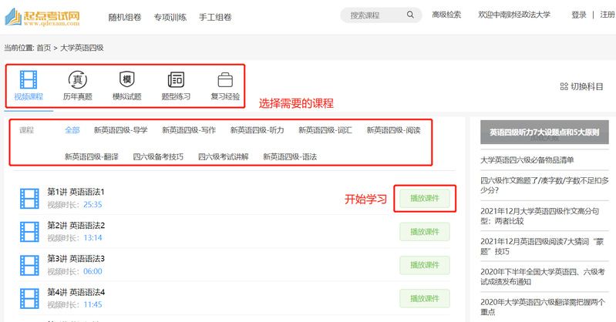Click the 视频课程 film icon
Image resolution: width=616 pixels, height=322 pixels.
[x=29, y=79]
